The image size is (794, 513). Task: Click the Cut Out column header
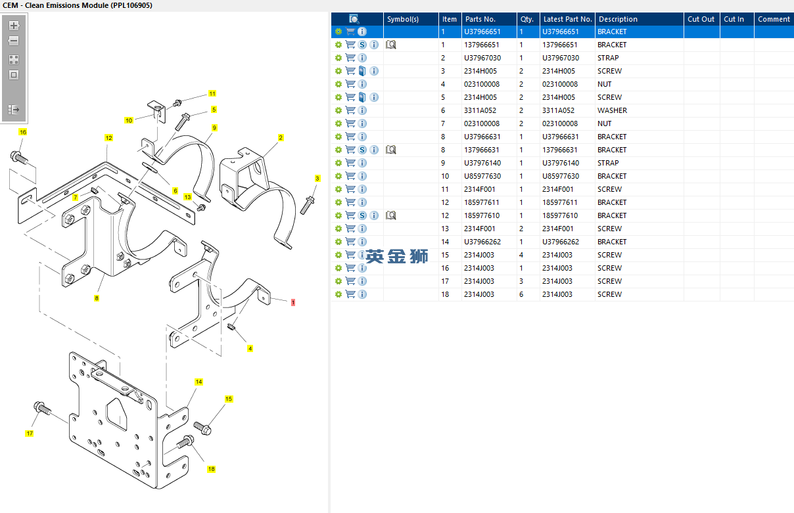click(701, 19)
